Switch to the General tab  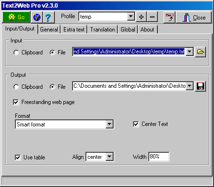[49, 30]
